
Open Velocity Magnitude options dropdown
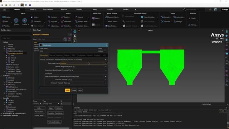(106, 67)
